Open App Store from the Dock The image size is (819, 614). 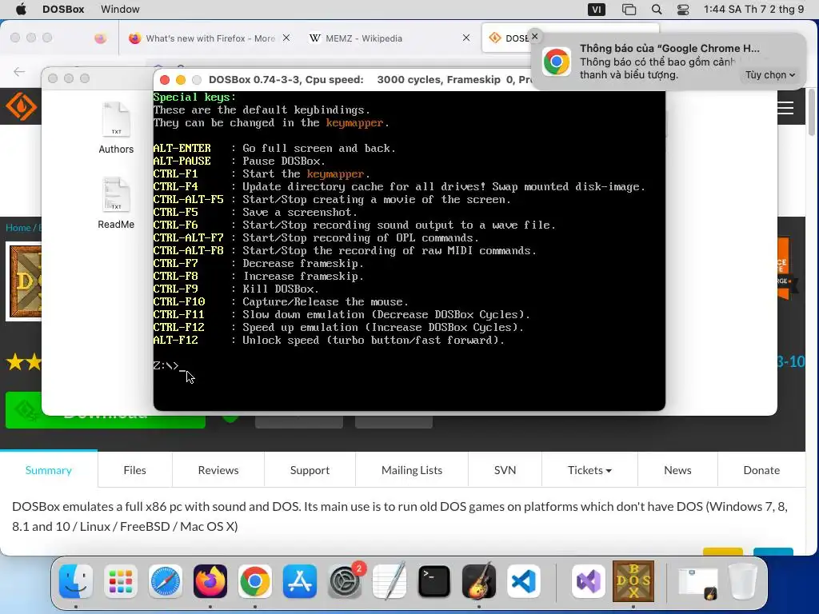click(x=300, y=581)
